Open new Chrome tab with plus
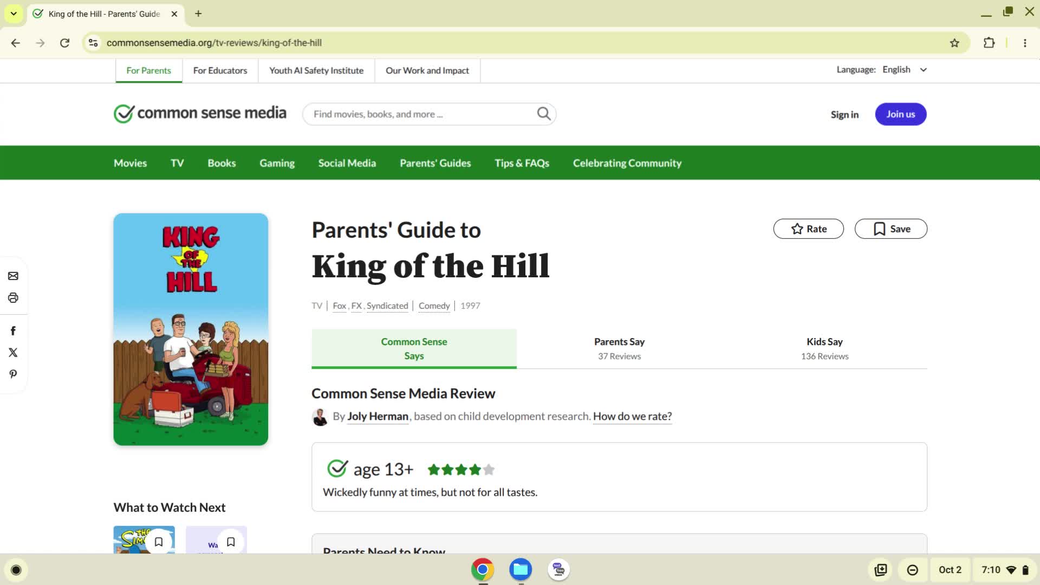 pos(198,14)
